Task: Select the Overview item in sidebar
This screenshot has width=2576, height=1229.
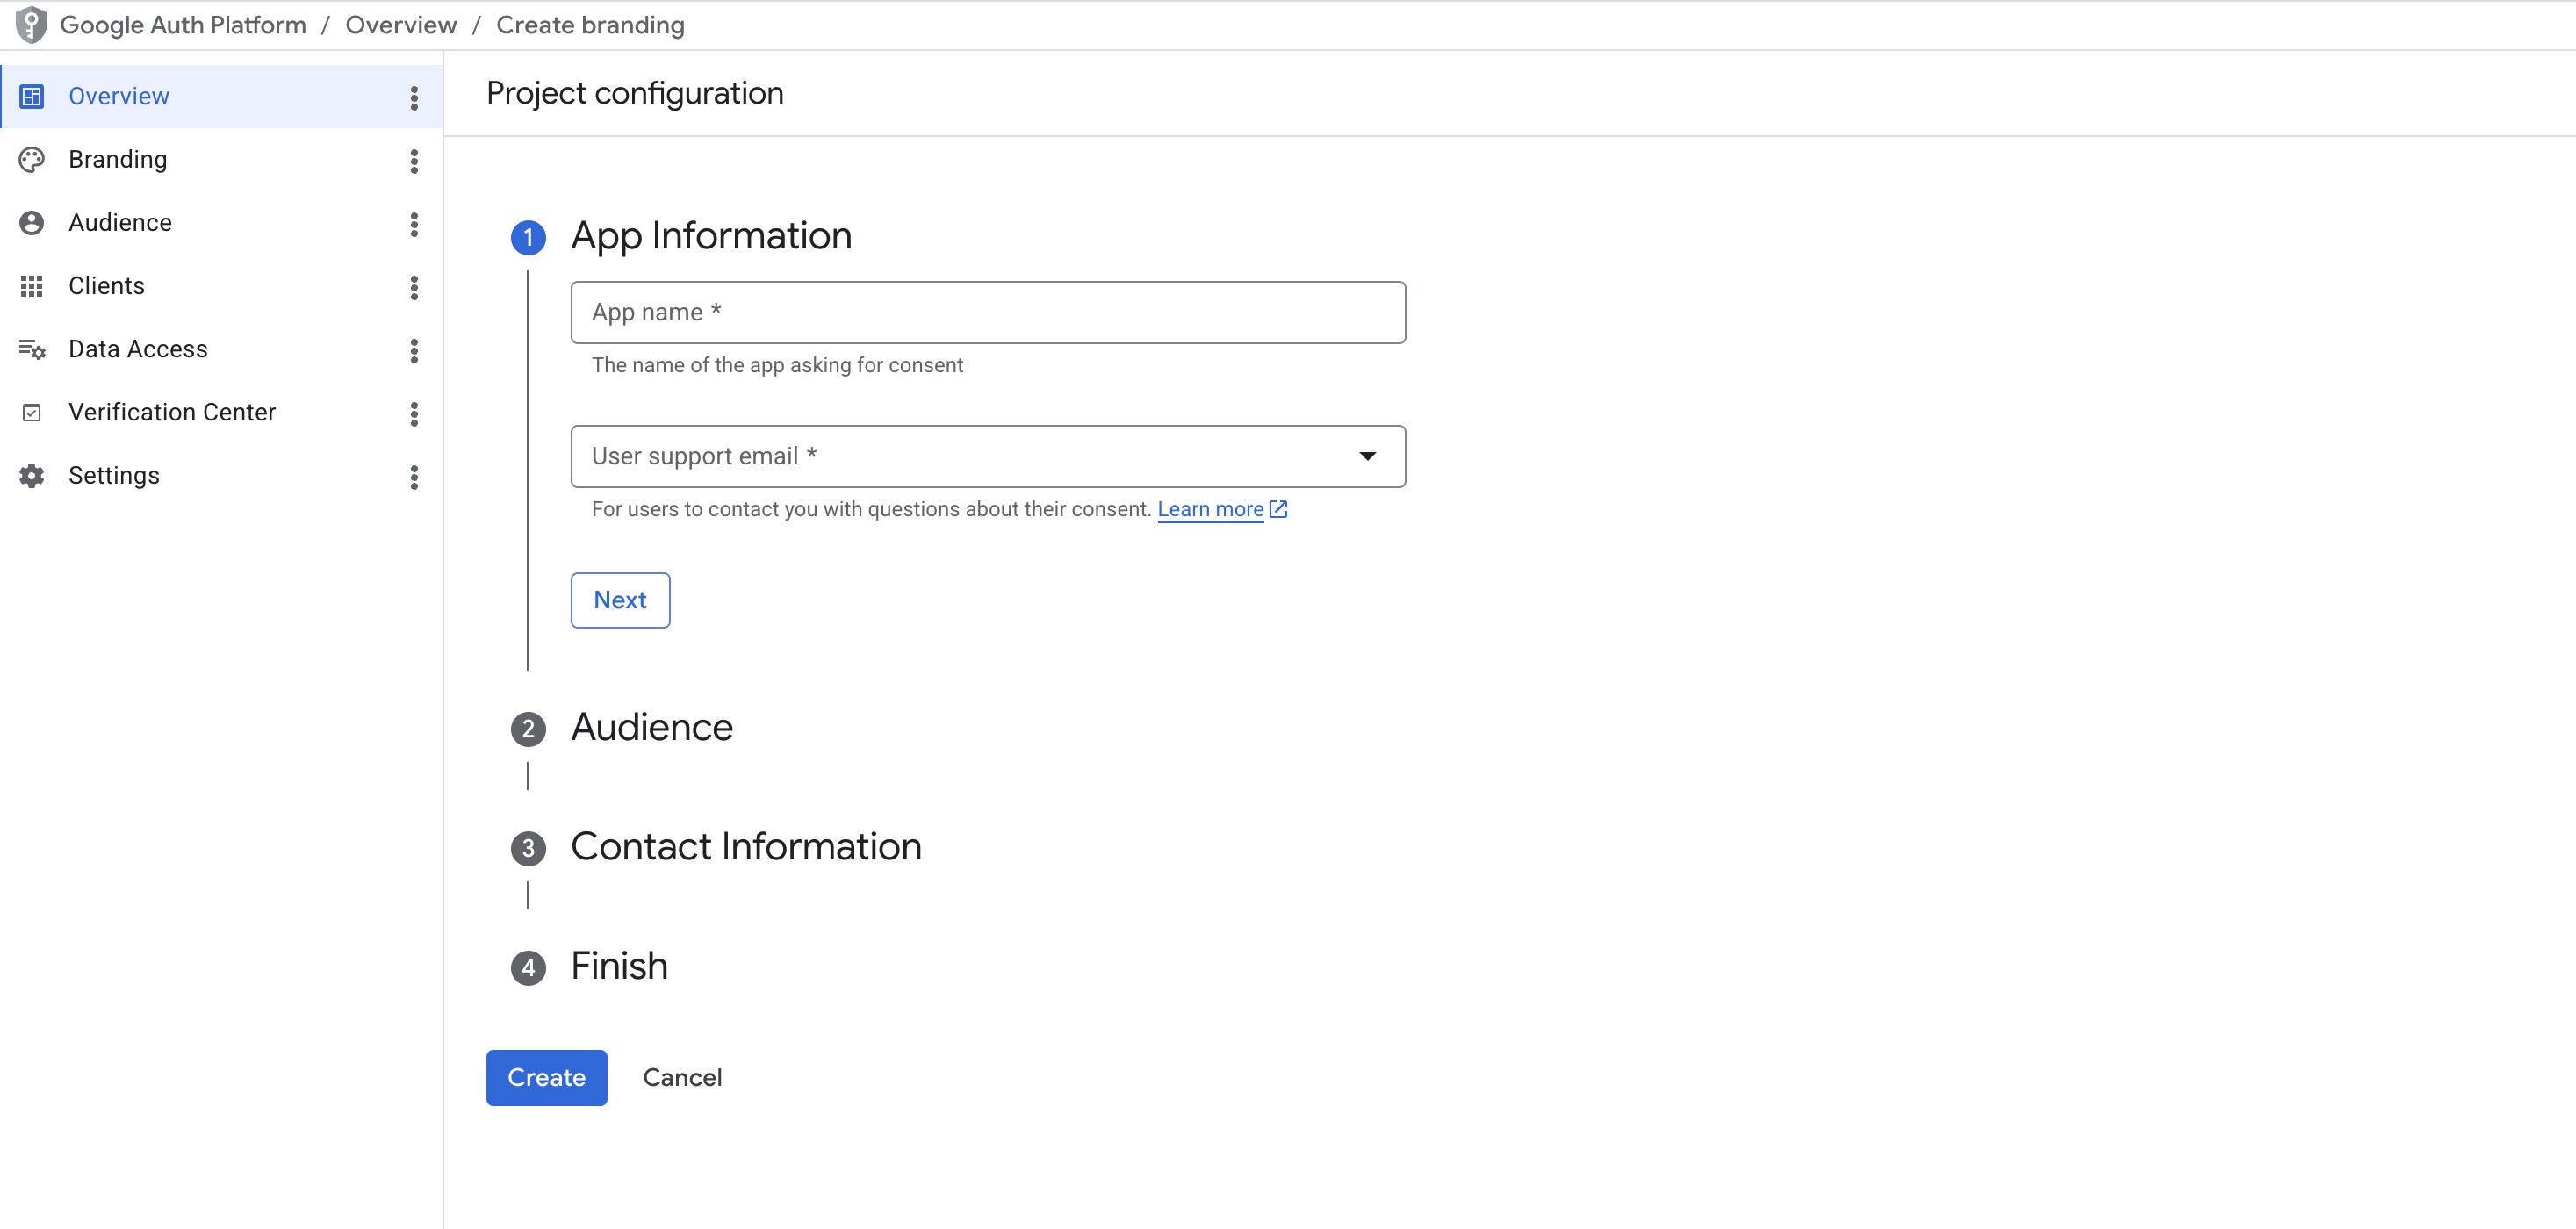Action: (221, 96)
